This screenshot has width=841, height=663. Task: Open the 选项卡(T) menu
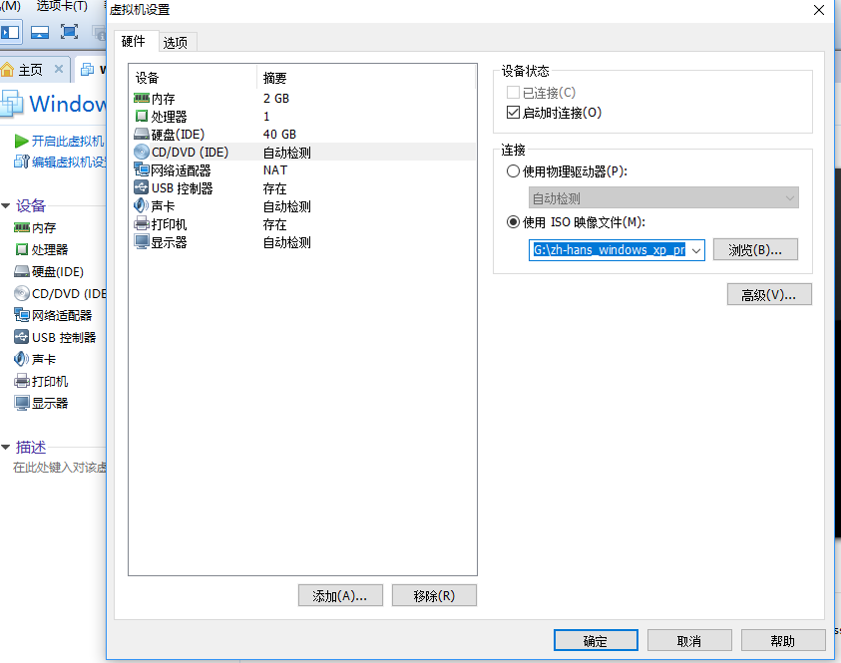point(62,6)
